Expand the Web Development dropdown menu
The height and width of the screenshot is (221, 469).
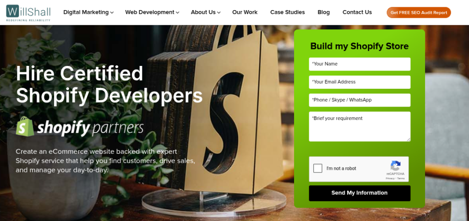(152, 12)
